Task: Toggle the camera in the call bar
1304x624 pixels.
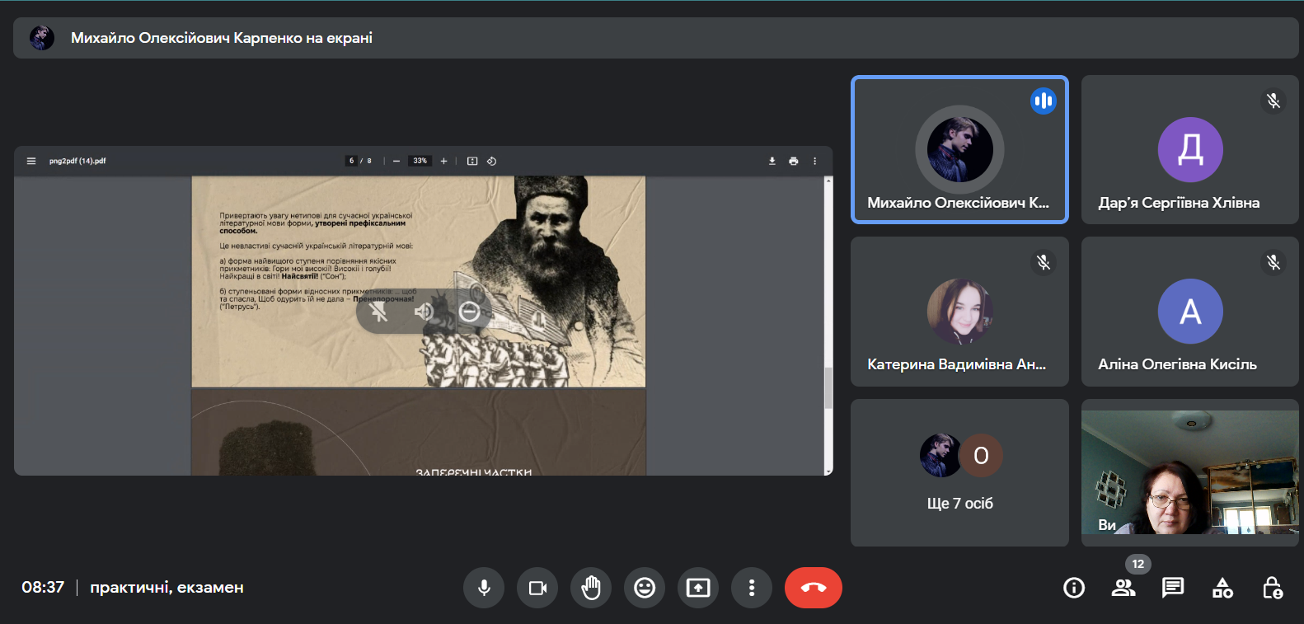Action: pos(537,588)
